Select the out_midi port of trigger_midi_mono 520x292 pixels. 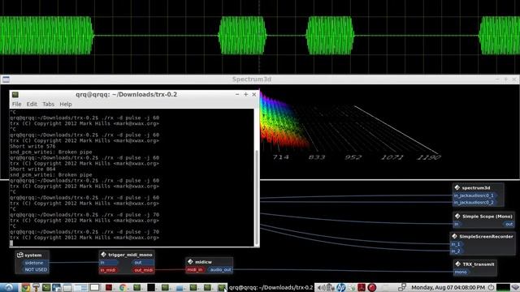(x=143, y=270)
